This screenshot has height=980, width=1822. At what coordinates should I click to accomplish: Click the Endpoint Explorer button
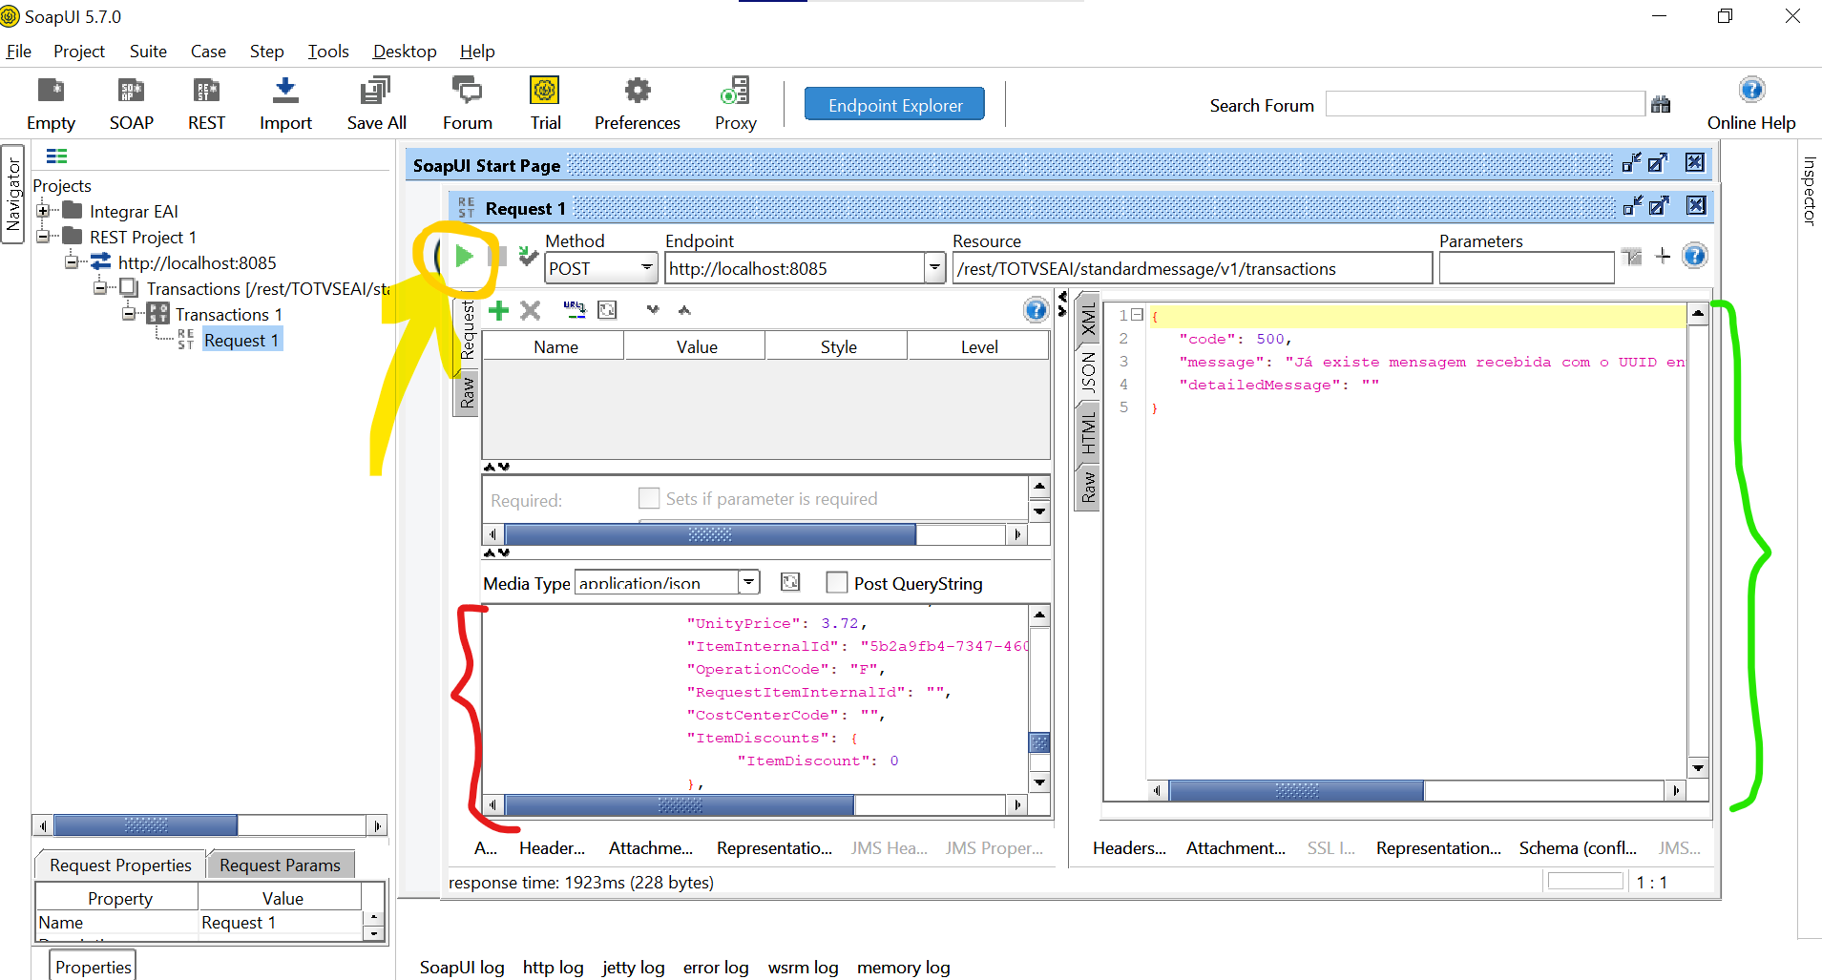click(894, 105)
